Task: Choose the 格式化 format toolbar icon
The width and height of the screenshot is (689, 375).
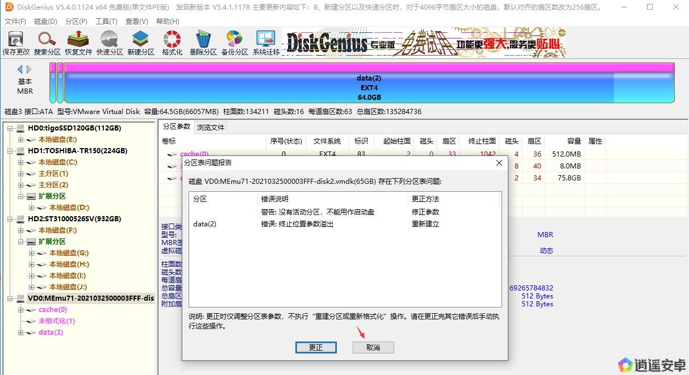Action: (172, 43)
